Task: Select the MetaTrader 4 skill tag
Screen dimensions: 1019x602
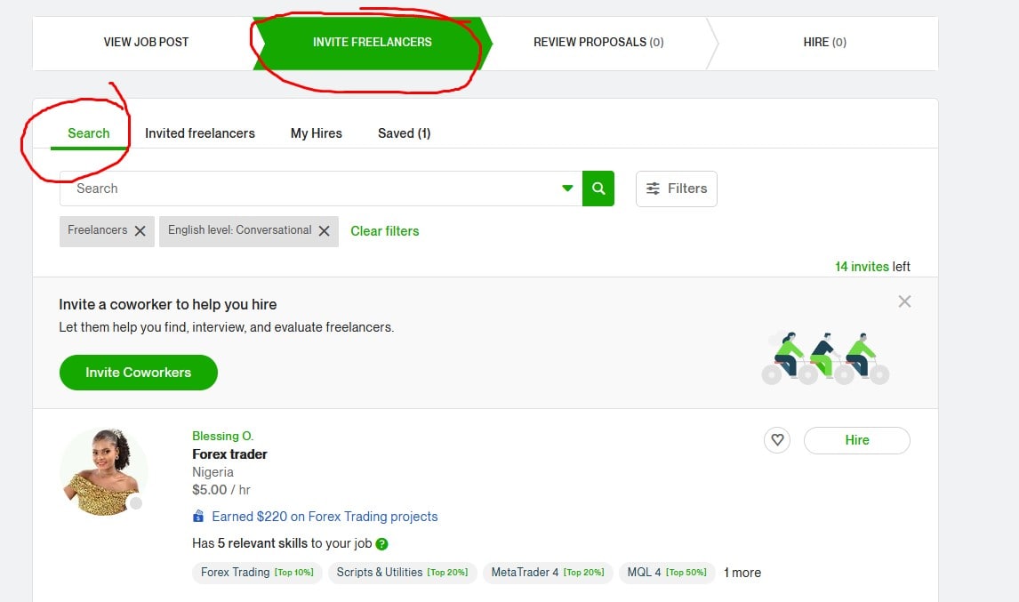Action: click(548, 573)
